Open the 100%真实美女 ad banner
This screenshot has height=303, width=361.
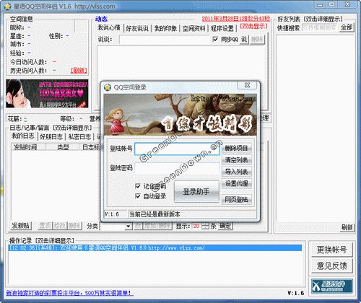point(47,93)
